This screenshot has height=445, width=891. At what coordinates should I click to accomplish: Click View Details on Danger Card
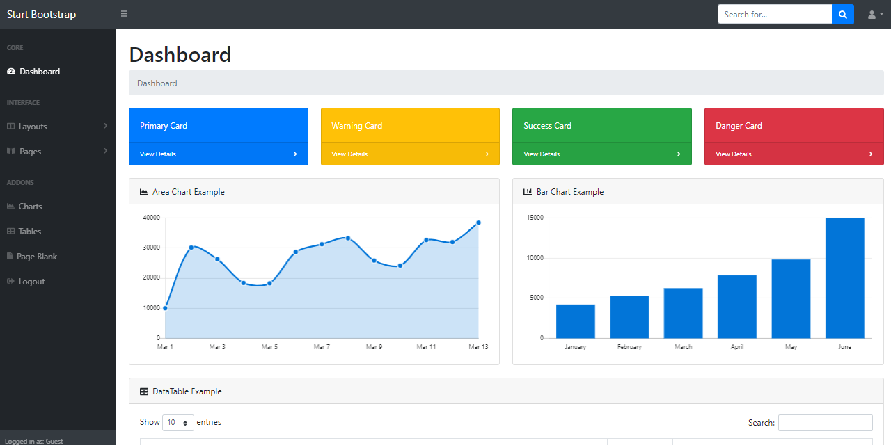(734, 154)
